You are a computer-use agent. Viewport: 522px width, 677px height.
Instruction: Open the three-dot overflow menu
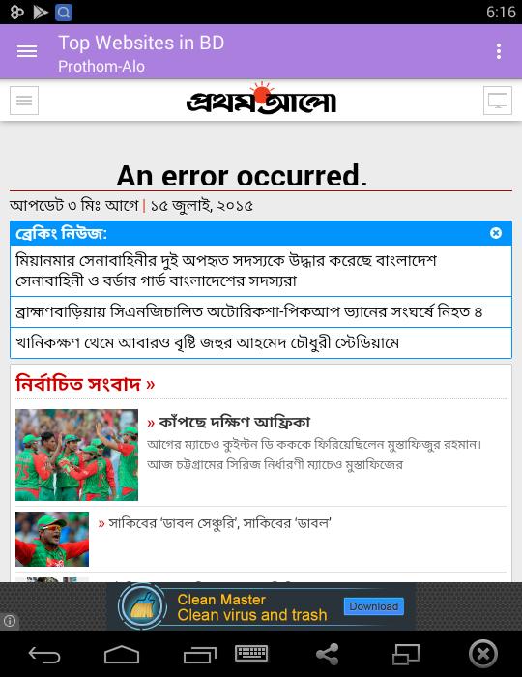tap(499, 51)
